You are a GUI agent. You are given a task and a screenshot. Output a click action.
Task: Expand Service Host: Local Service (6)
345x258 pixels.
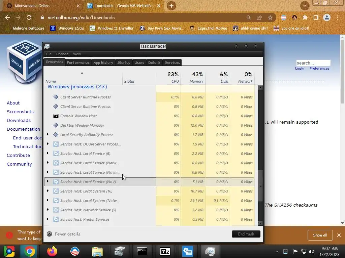coord(48,153)
